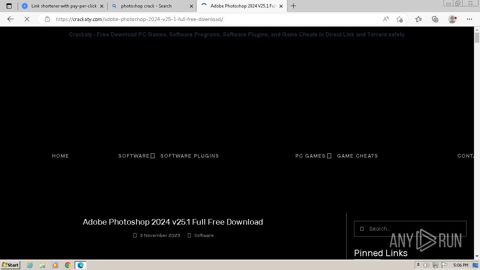Go back to the previous page
The image size is (480, 270).
pos(10,19)
